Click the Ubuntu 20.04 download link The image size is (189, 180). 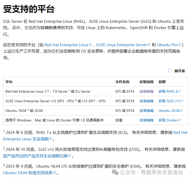click(x=171, y=111)
